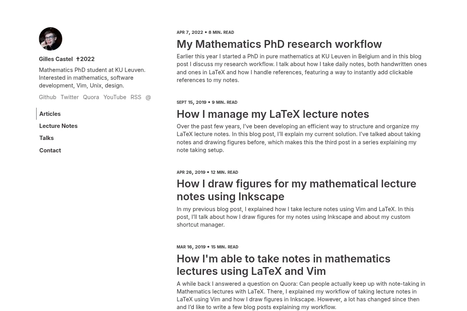Click the Apr 7, 2022 post date
This screenshot has width=467, height=311.
pos(190,32)
